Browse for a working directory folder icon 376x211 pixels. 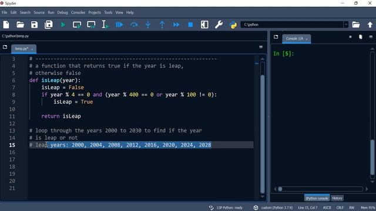356,25
